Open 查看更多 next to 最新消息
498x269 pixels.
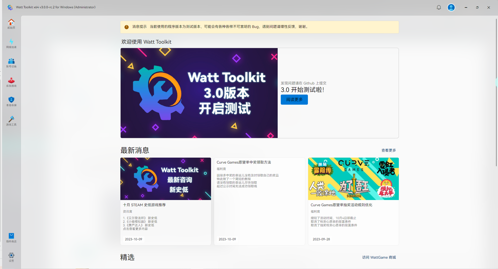coord(388,150)
